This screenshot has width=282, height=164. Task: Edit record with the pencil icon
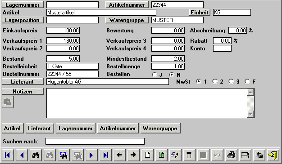[x=175, y=155]
